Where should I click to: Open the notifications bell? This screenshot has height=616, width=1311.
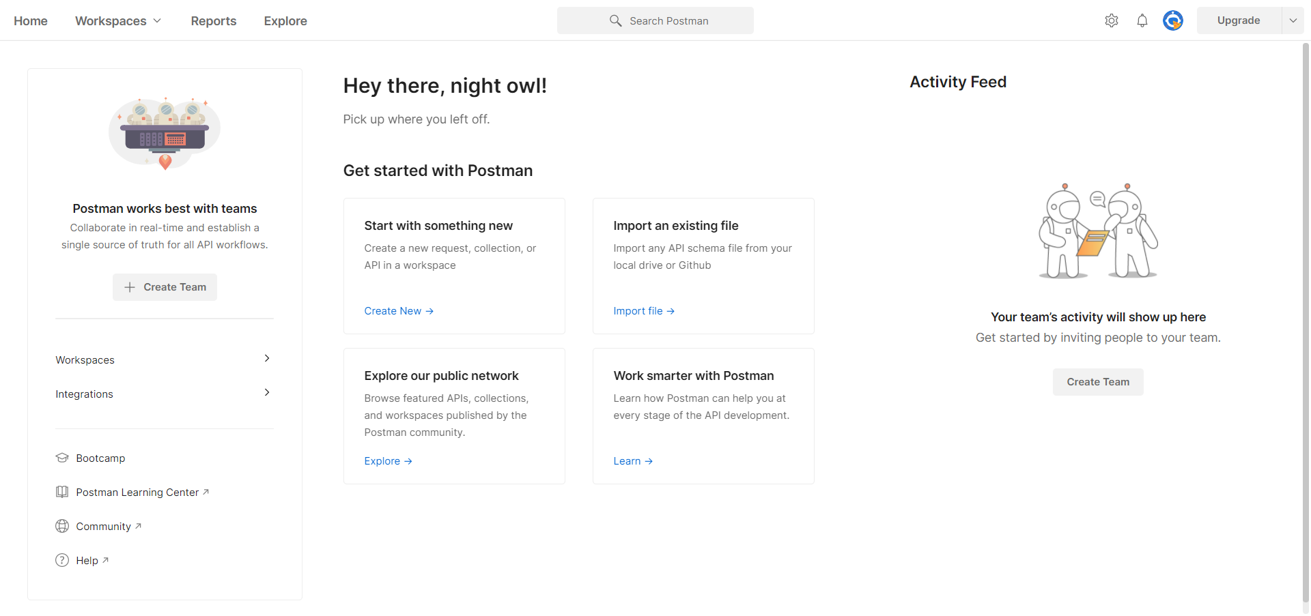click(1142, 20)
